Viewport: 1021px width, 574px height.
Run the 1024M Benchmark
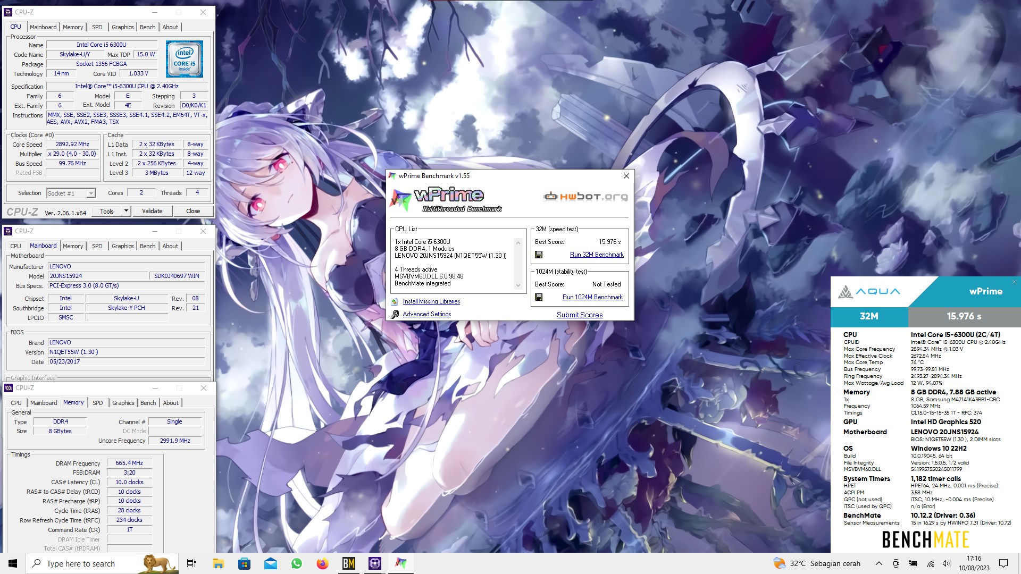tap(592, 297)
